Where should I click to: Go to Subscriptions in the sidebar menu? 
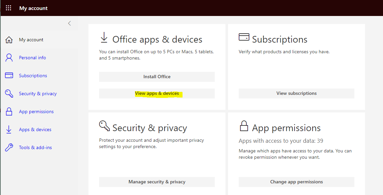tap(33, 76)
